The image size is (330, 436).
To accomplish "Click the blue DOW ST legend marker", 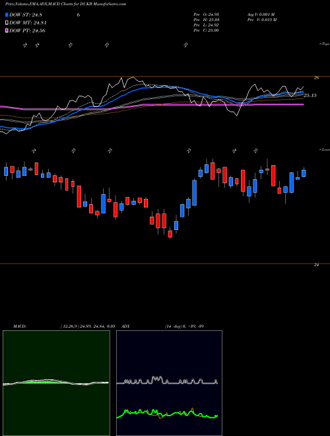I will tap(7, 15).
